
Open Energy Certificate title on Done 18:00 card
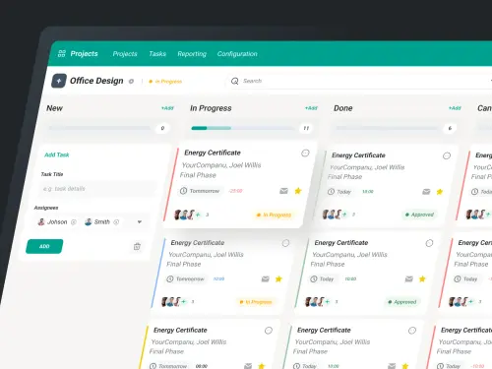tap(358, 155)
